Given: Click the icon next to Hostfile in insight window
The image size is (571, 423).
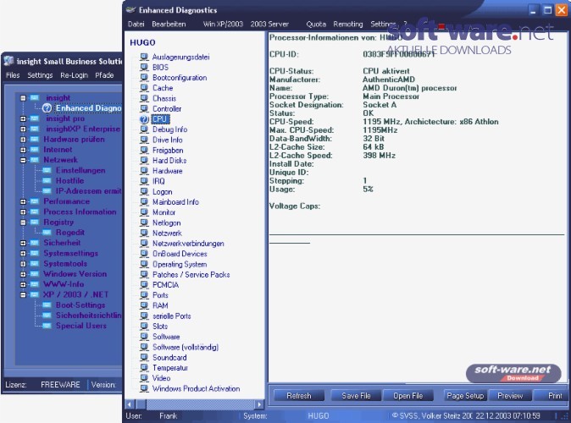Looking at the screenshot, I should (x=47, y=180).
